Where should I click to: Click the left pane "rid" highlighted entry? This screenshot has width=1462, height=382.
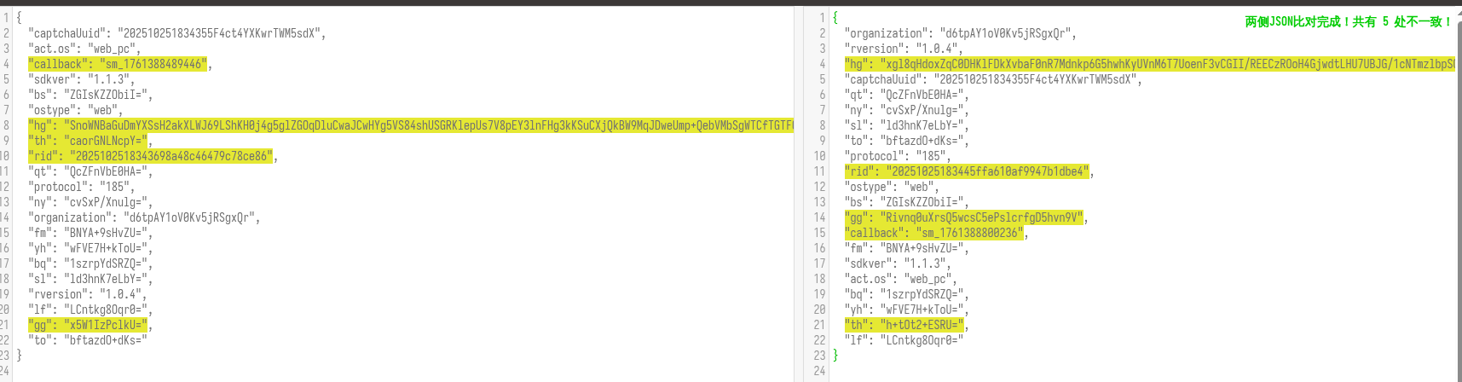pyautogui.click(x=151, y=156)
